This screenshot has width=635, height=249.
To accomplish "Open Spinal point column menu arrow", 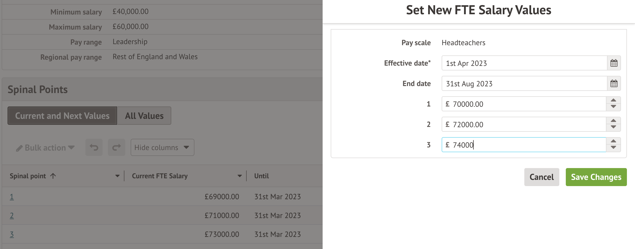I will pyautogui.click(x=117, y=176).
